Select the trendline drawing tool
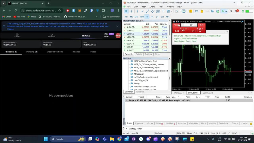The image size is (254, 143). (x=148, y=11)
